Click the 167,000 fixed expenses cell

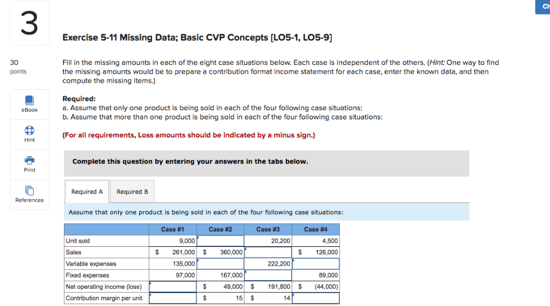pyautogui.click(x=221, y=275)
